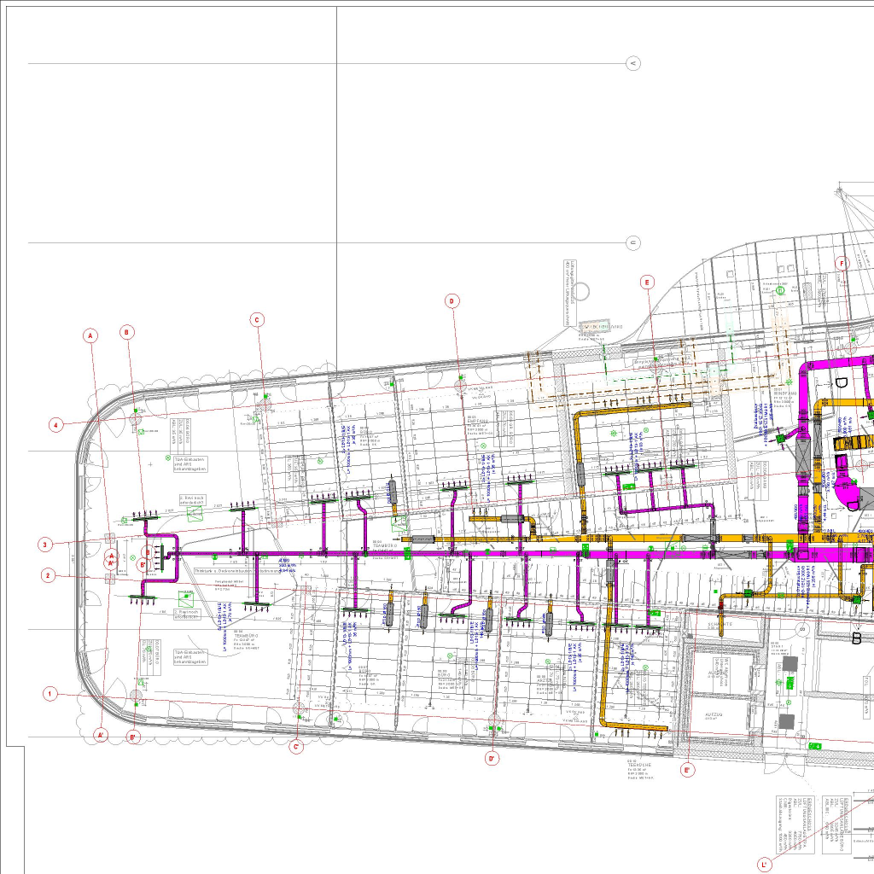Select the top B' axis marker bubble
The image size is (874, 874).
(x=143, y=563)
